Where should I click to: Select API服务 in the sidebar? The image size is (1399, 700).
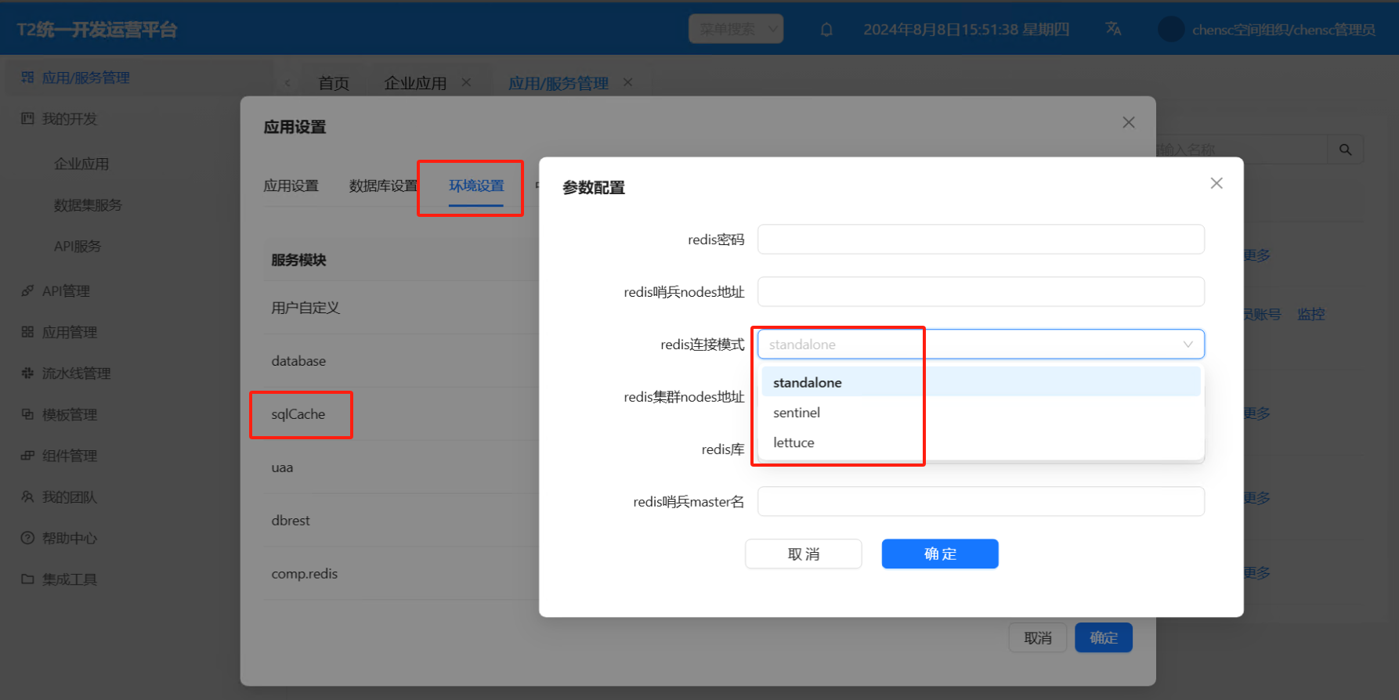pyautogui.click(x=78, y=246)
